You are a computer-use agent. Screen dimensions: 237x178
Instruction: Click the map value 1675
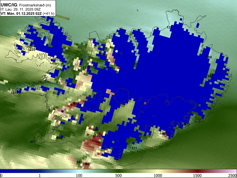[x=76, y=104]
